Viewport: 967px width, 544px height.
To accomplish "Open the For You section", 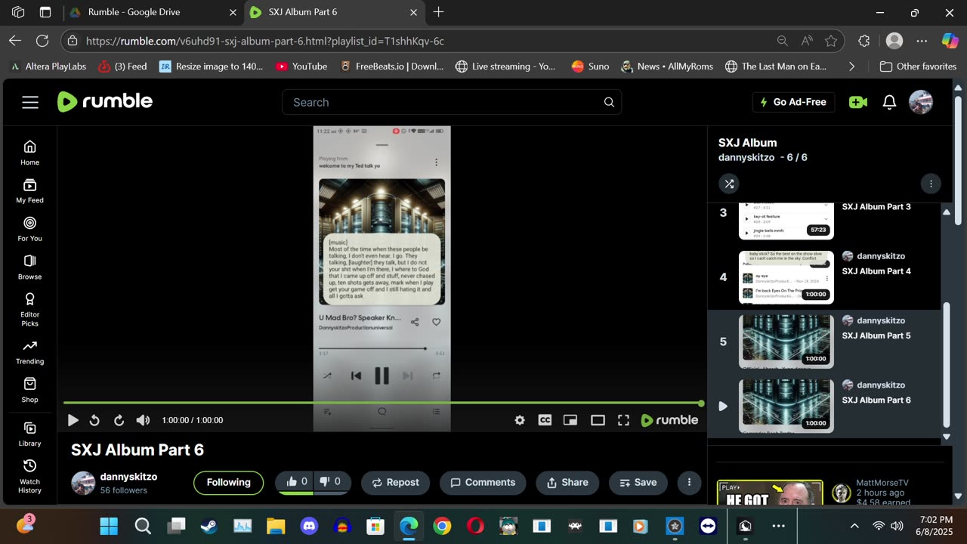I will (x=30, y=228).
